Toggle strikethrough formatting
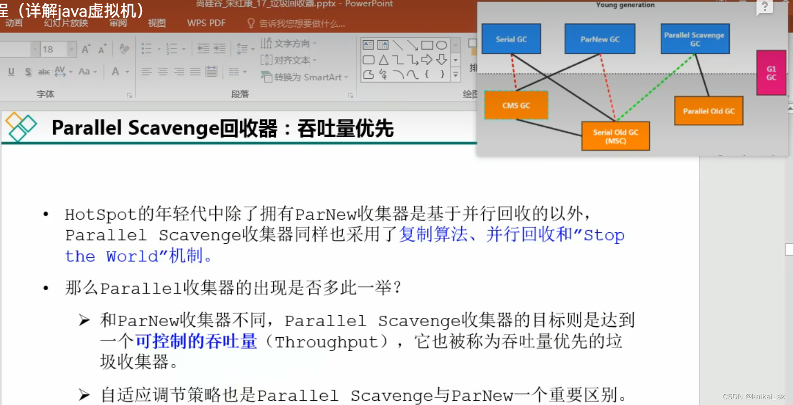Screen dimensions: 793x405 44,72
